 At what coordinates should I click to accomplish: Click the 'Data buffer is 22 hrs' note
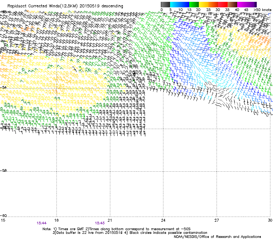pos(130,233)
